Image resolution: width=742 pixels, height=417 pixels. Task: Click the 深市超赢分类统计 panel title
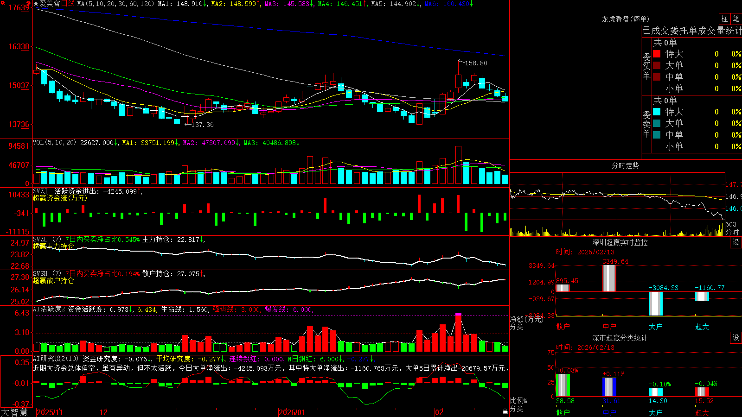tap(620, 338)
